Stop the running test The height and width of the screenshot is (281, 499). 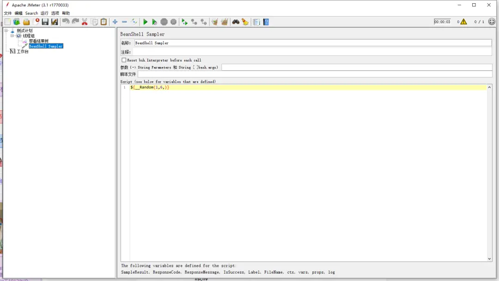[x=164, y=22]
